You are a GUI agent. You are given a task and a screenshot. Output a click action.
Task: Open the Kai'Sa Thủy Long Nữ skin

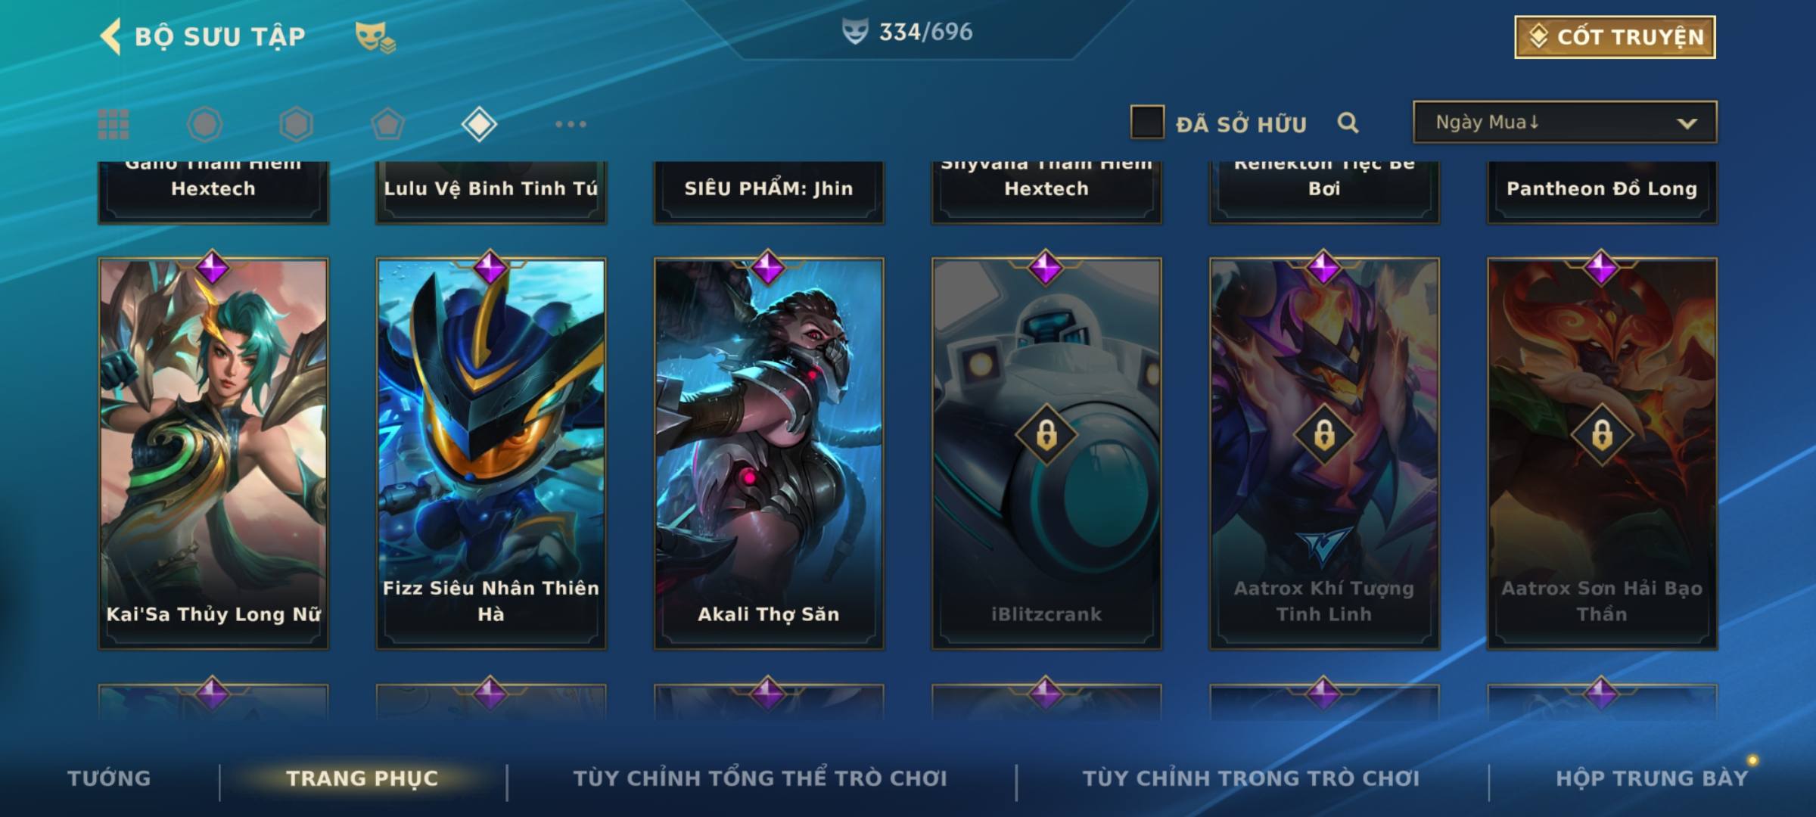point(213,453)
